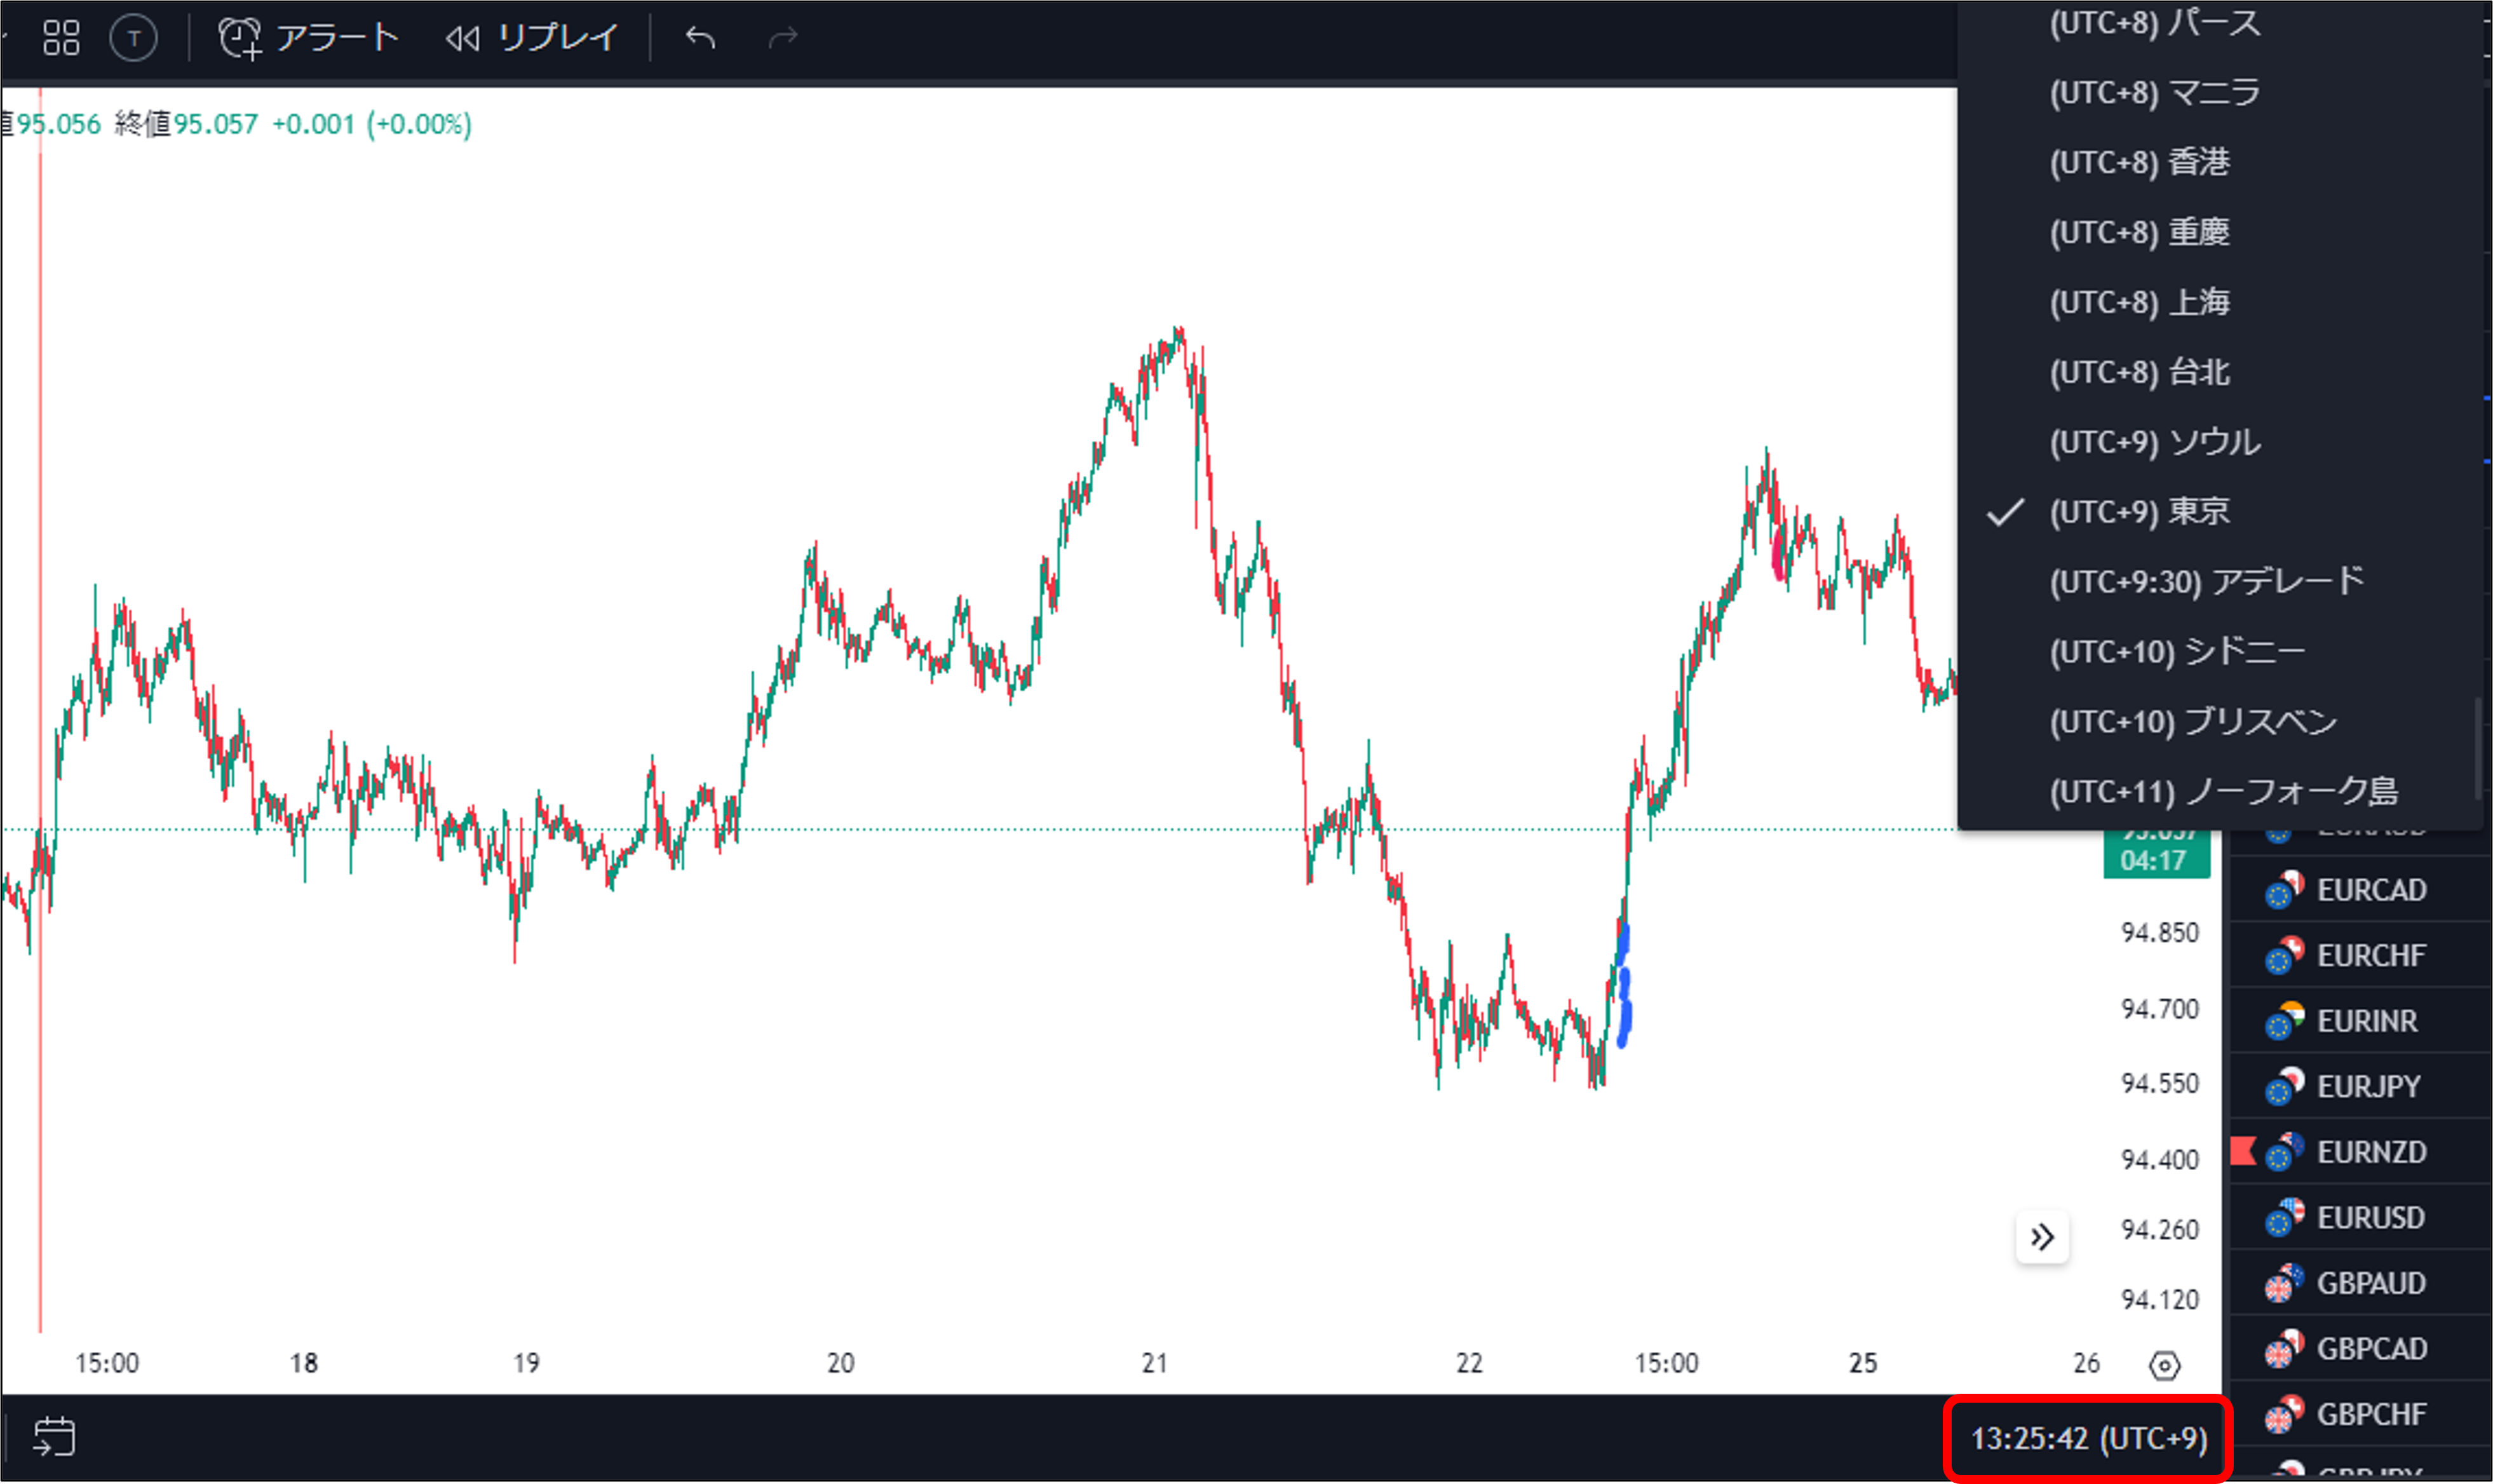Screen dimensions: 2493x1484
Task: Select (UTC+9:30) アデレード timezone item
Action: click(2206, 582)
